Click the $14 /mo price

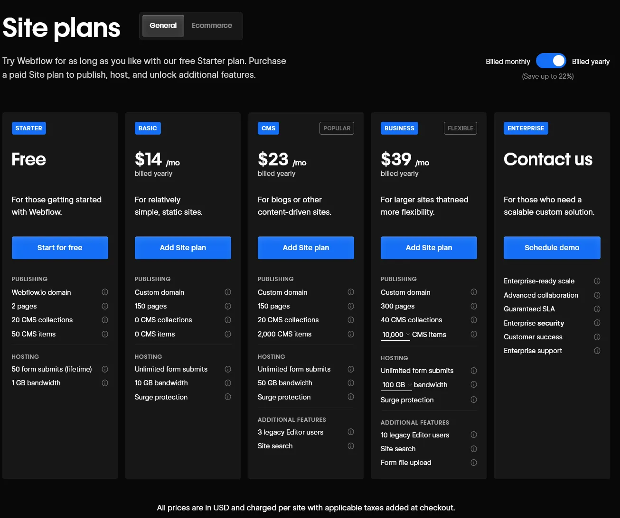click(157, 159)
